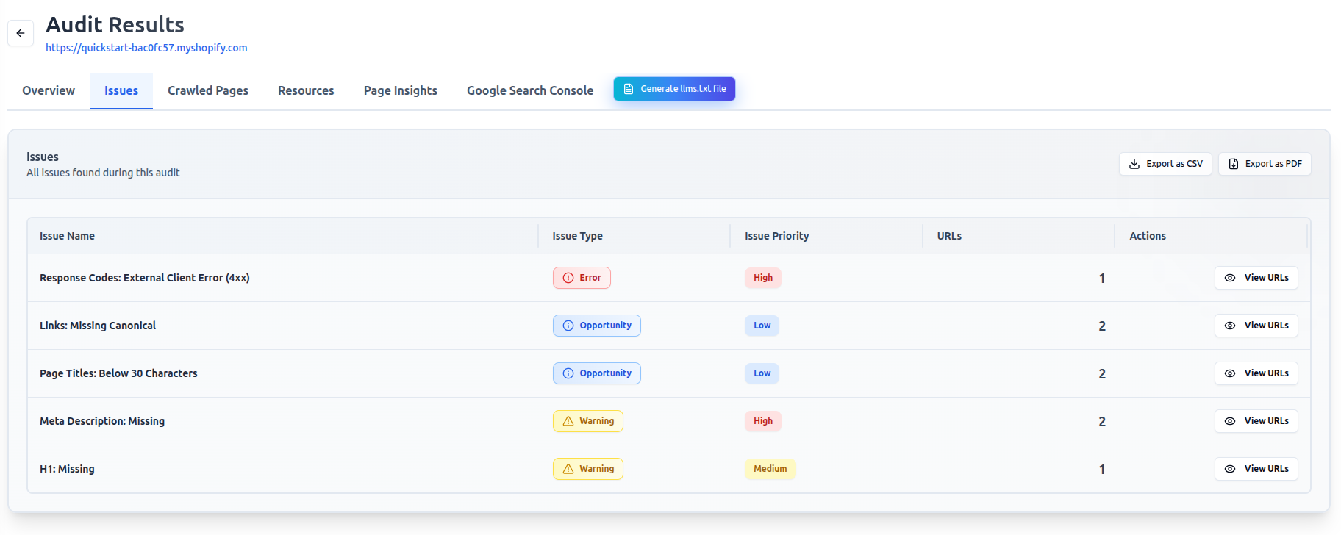Click the eye icon for Missing Canonical row
The image size is (1341, 535).
pyautogui.click(x=1229, y=326)
